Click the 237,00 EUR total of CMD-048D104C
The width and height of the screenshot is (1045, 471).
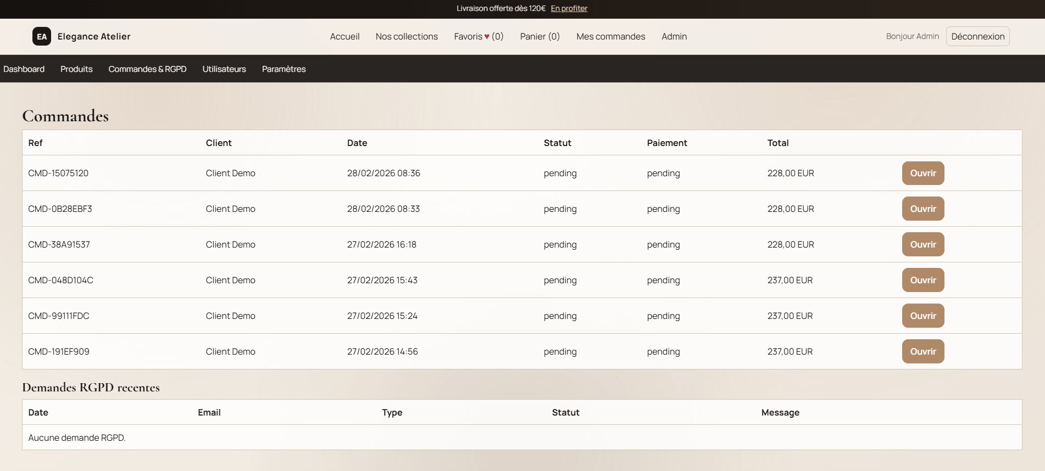pyautogui.click(x=790, y=280)
